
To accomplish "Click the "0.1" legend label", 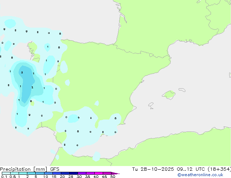I will 4,177.
